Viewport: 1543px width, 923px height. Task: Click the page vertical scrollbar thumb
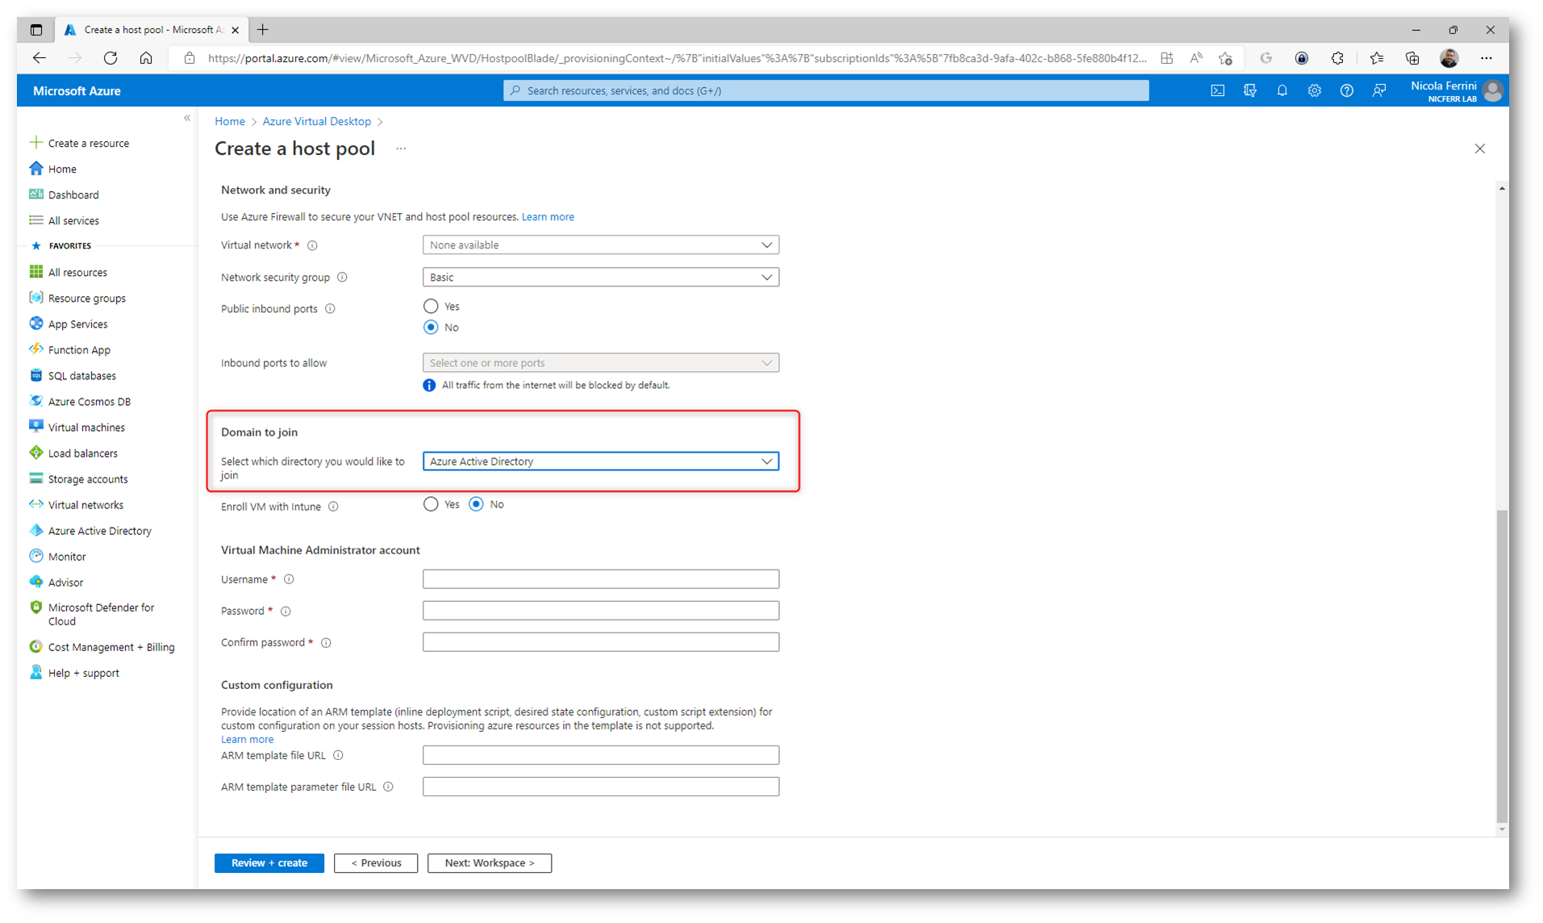[x=1501, y=666]
